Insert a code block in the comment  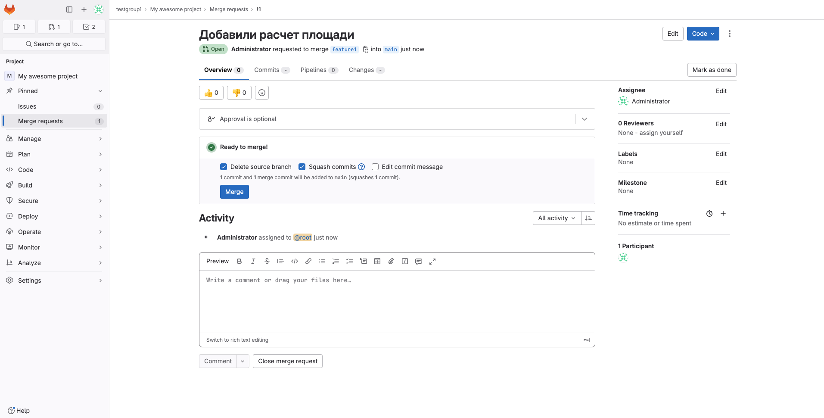(x=294, y=261)
